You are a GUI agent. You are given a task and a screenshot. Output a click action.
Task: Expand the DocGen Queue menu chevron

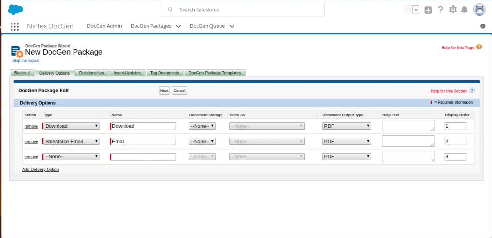coord(232,26)
